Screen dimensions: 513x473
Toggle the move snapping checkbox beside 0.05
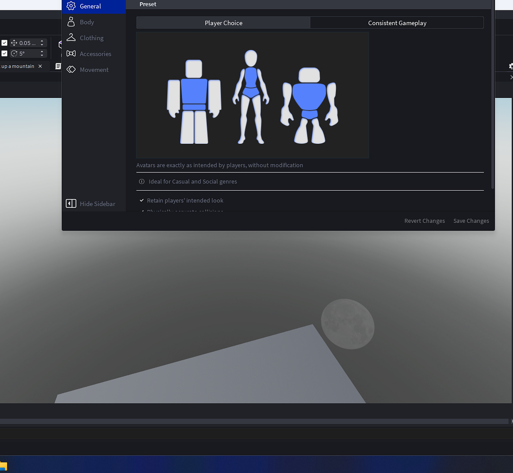(5, 43)
